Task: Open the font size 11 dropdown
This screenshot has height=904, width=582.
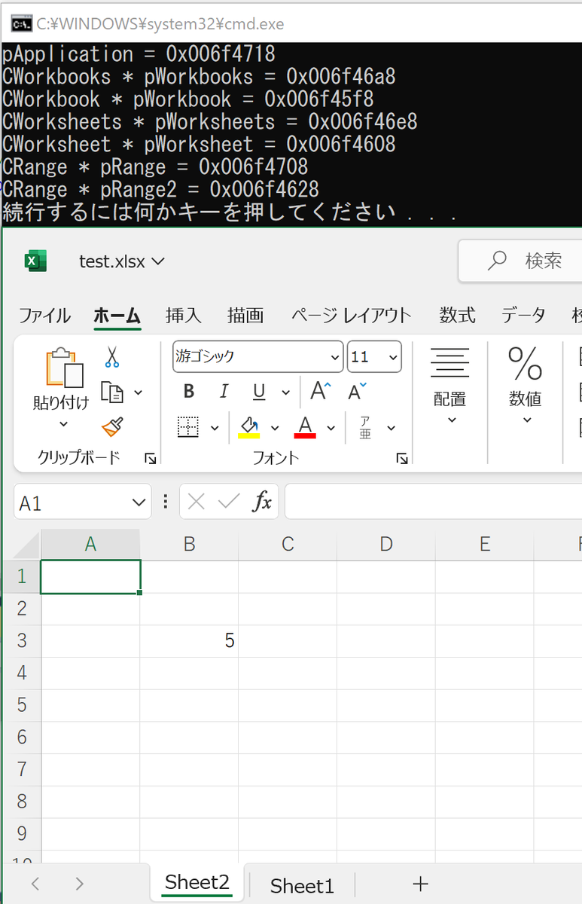Action: (394, 357)
